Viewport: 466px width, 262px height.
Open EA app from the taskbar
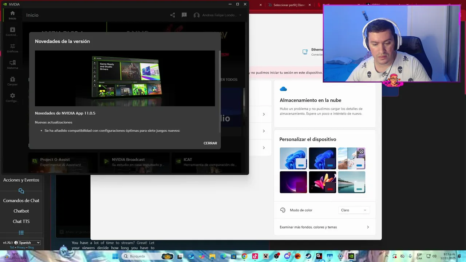pyautogui.click(x=298, y=256)
